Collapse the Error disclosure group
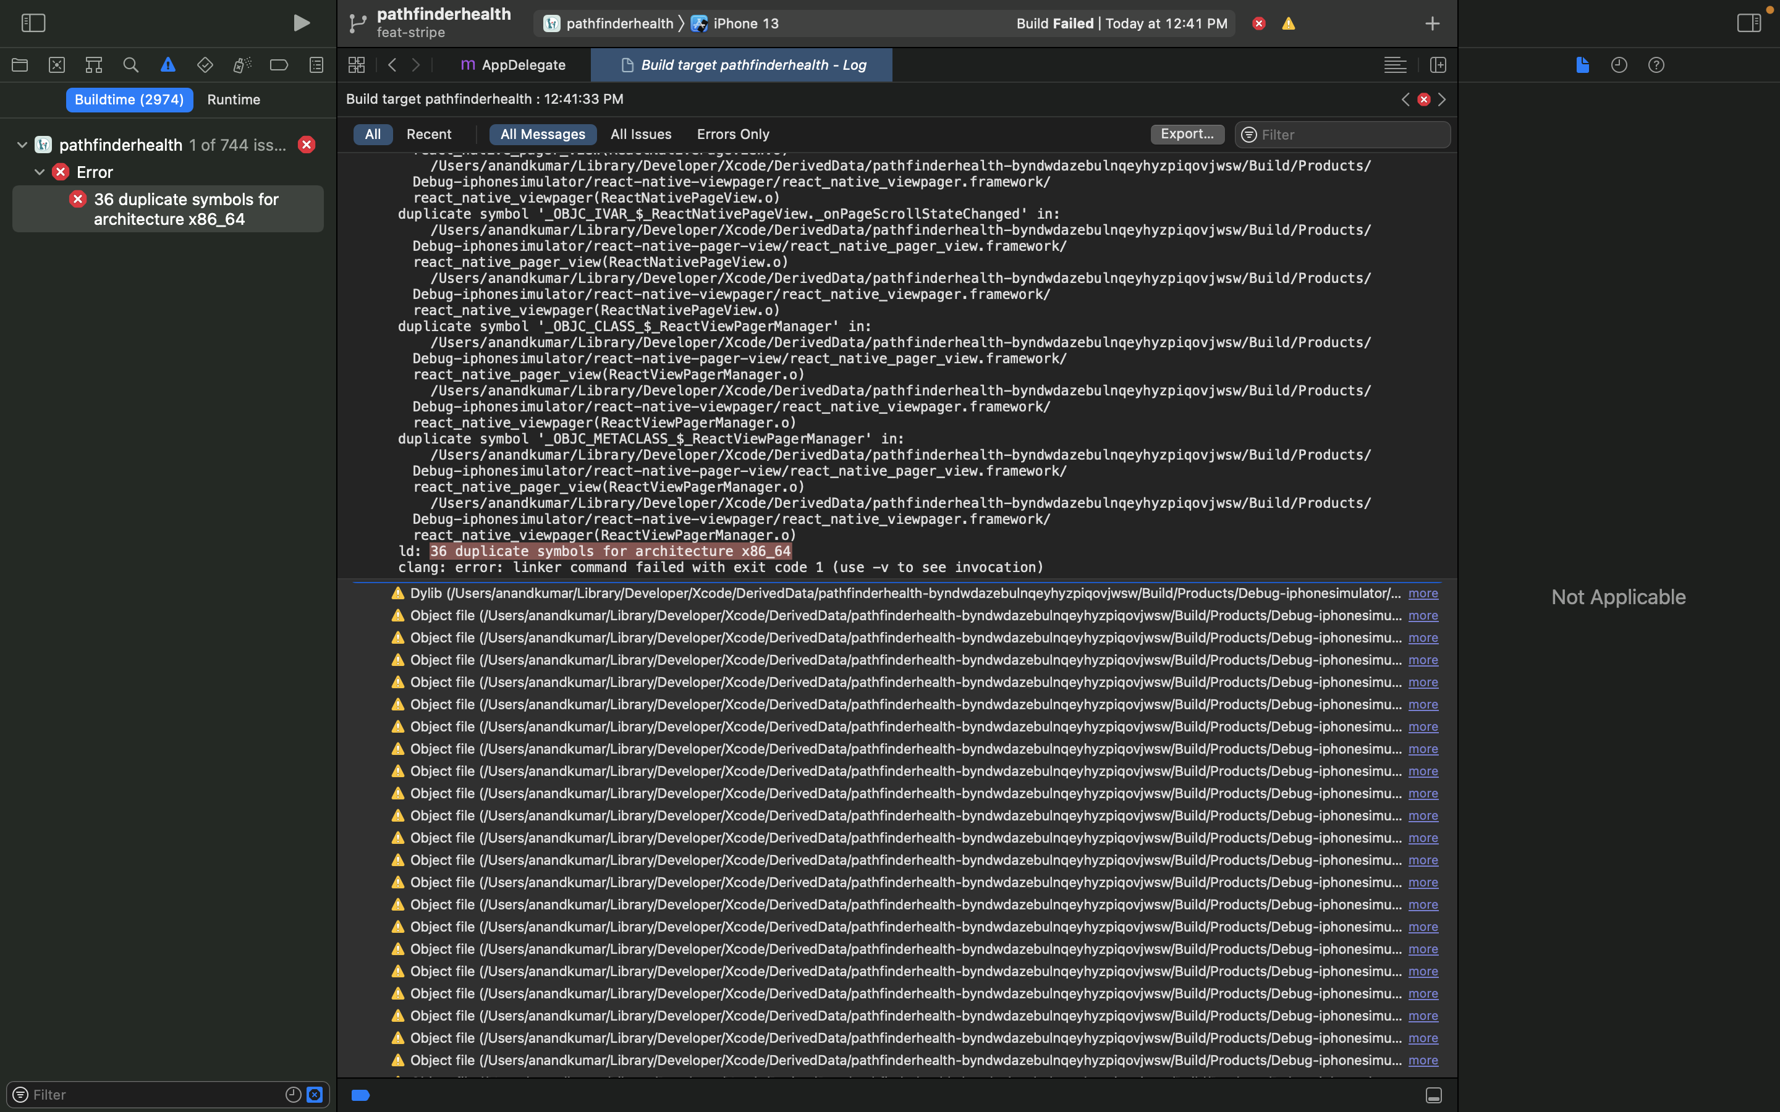This screenshot has width=1780, height=1112. pyautogui.click(x=40, y=172)
